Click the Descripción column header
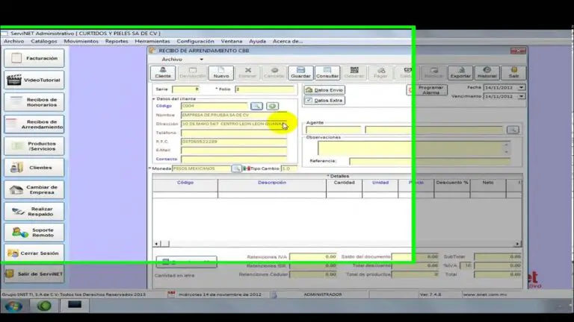 click(x=272, y=183)
